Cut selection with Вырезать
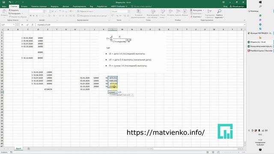The image size is (274, 154). coord(14,10)
